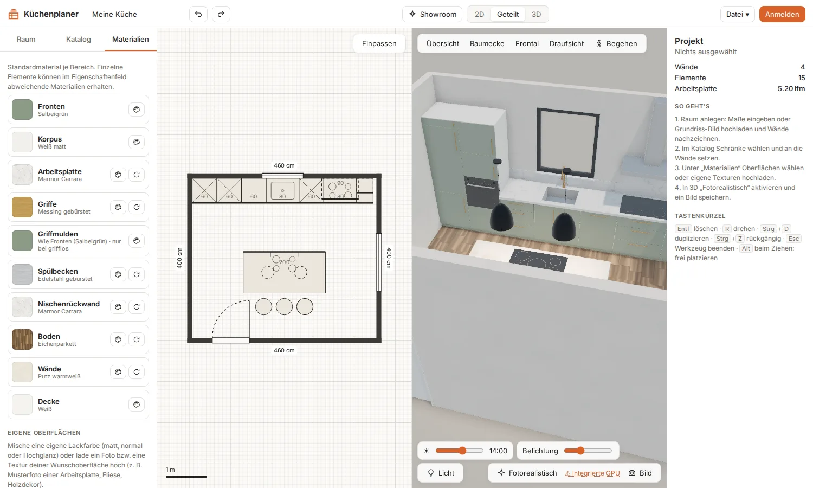The image size is (813, 488).
Task: Toggle Fotorealistisch rendering
Action: (527, 473)
